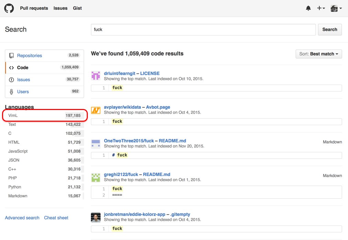This screenshot has width=348, height=240.
Task: Click line number 2 in greghi2122 snippet
Action: (x=104, y=195)
